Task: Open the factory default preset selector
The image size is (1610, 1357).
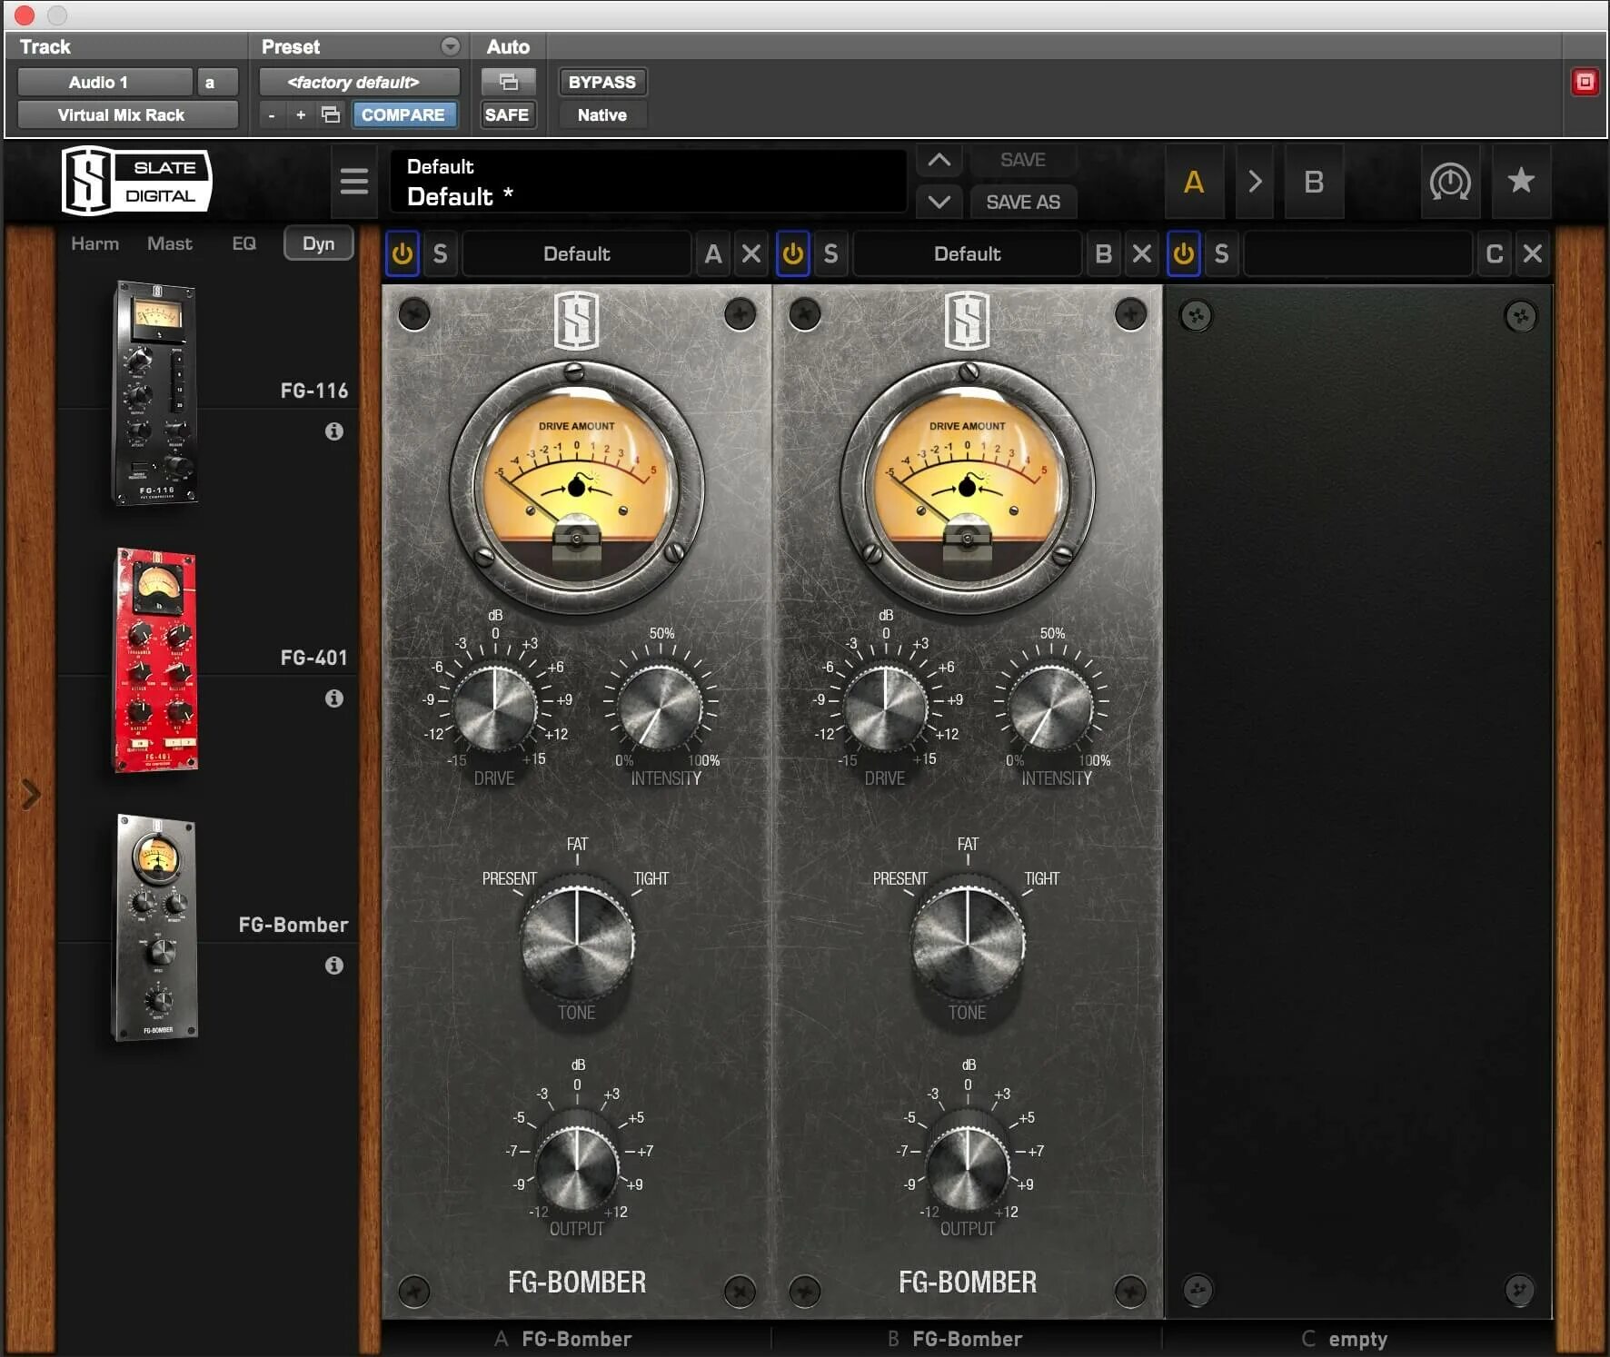Action: (359, 82)
